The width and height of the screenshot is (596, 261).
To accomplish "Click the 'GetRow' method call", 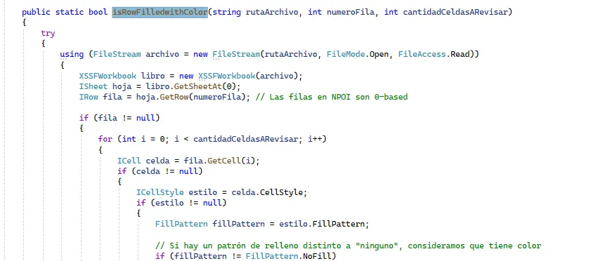I will click(174, 97).
